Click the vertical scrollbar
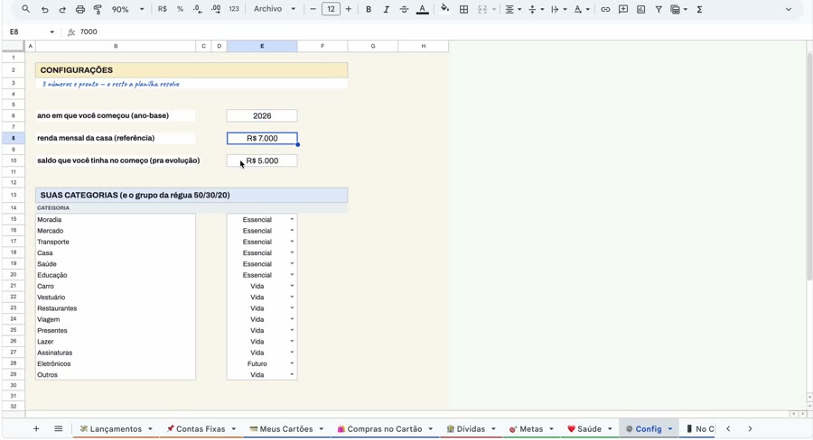This screenshot has height=440, width=813. tap(809, 166)
